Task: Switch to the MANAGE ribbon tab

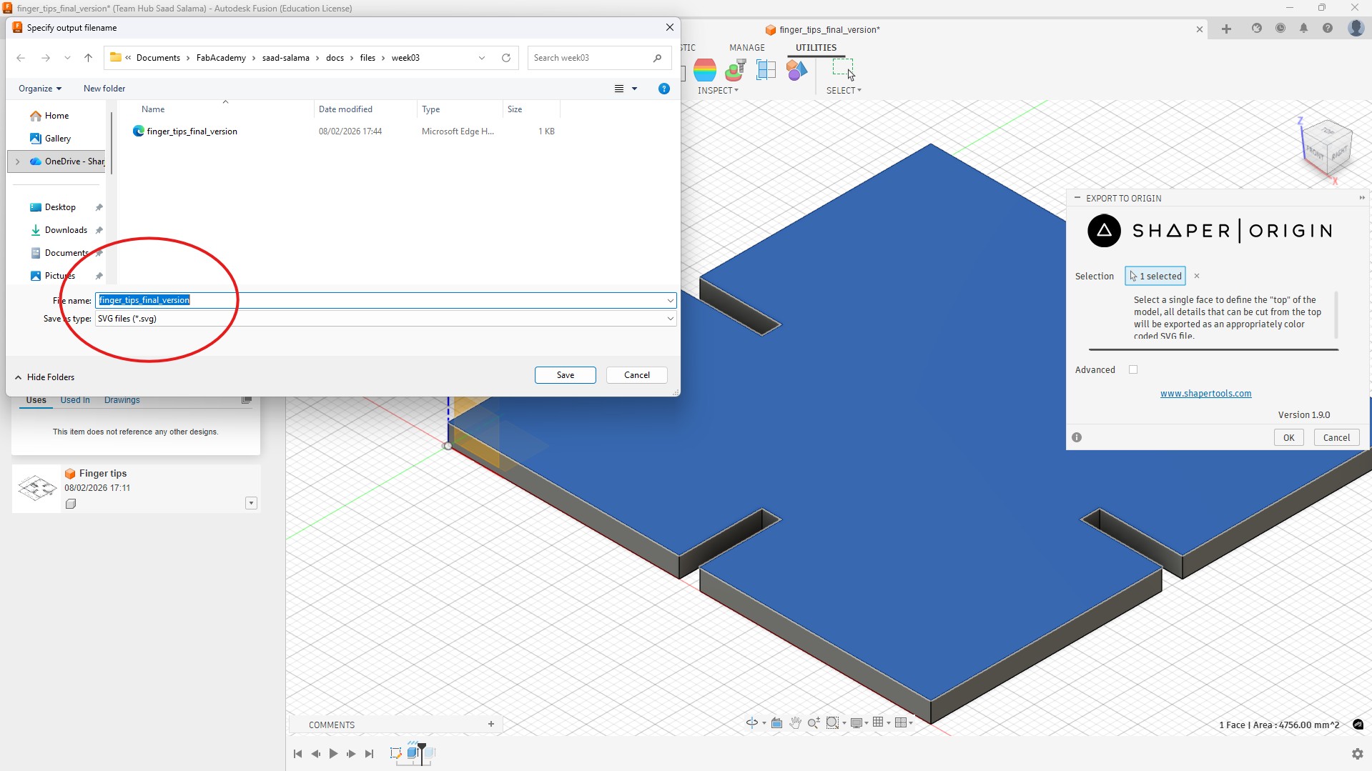Action: click(x=746, y=48)
